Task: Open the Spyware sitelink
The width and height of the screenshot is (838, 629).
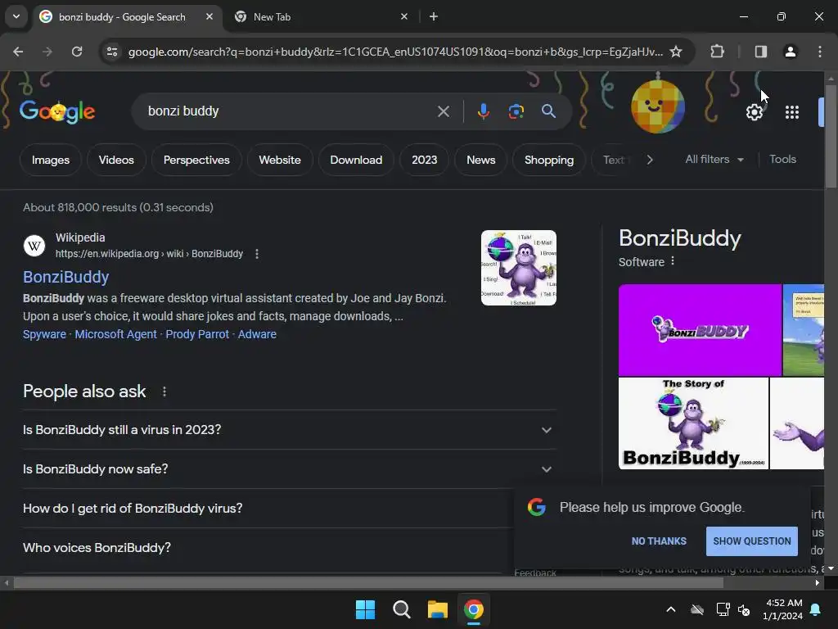Action: 44,334
